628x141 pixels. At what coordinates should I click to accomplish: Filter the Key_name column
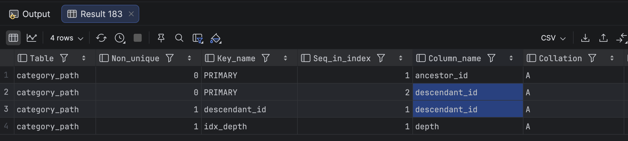click(265, 58)
